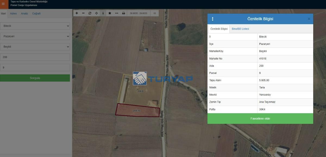This screenshot has height=157, width=326.
Task: Click the Mevkii value Yeniceköy
Action: [x=265, y=95]
